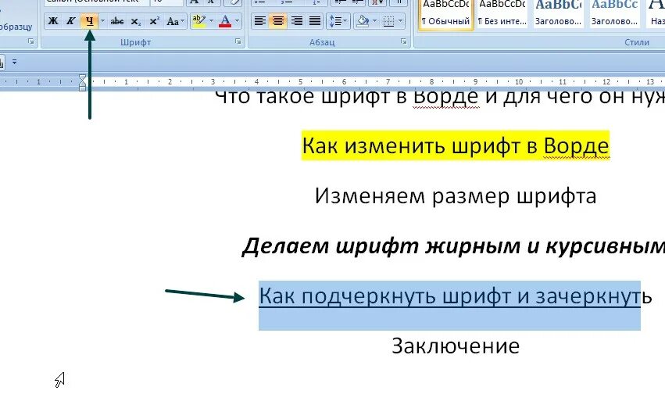This screenshot has height=394, width=665.
Task: Toggle italic formatting with the К button
Action: (x=71, y=21)
